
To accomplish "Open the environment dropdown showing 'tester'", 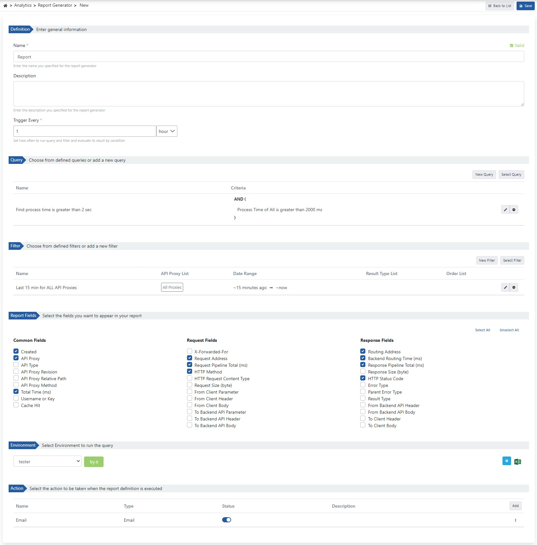I will 47,461.
